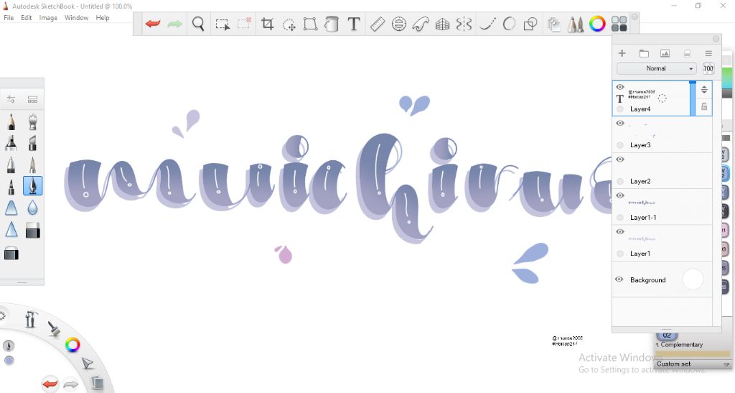Open the Window menu

(76, 18)
